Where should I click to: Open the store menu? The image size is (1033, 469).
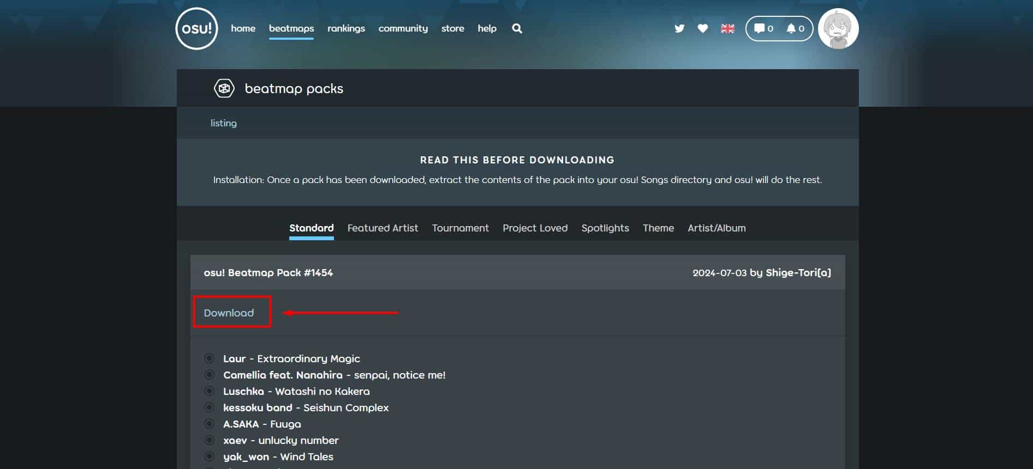click(x=453, y=28)
